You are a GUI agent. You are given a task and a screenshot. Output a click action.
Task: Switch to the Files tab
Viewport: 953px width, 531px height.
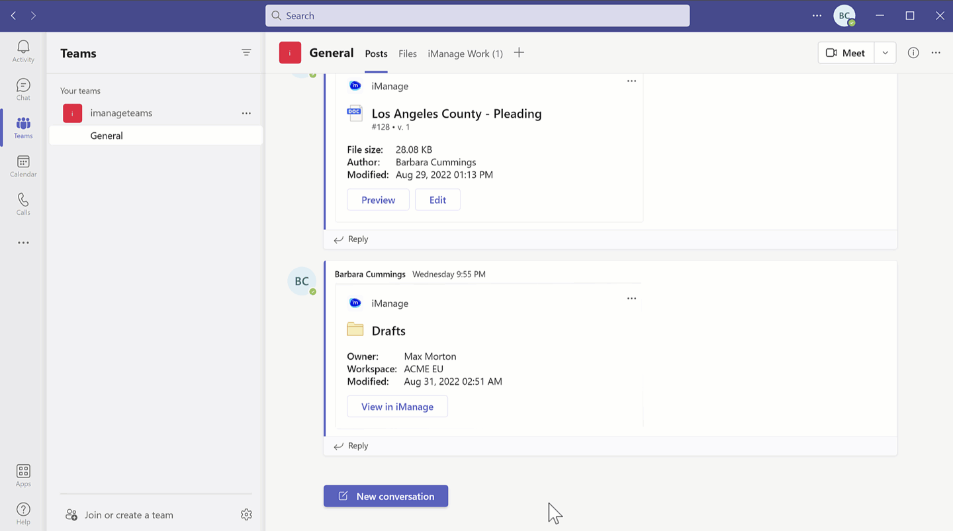click(408, 54)
